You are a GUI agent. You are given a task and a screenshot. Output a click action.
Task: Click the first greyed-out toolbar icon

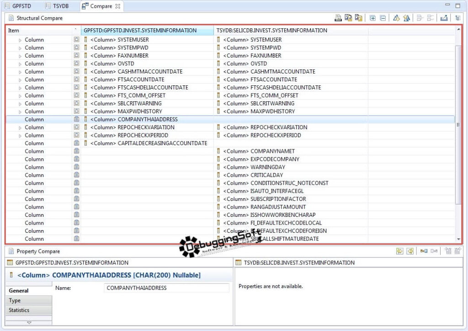(420, 18)
